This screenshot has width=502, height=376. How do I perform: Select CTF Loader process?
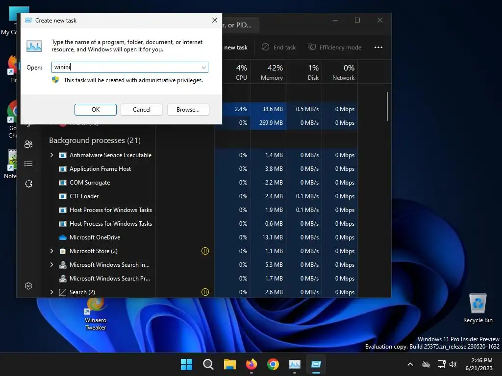84,196
